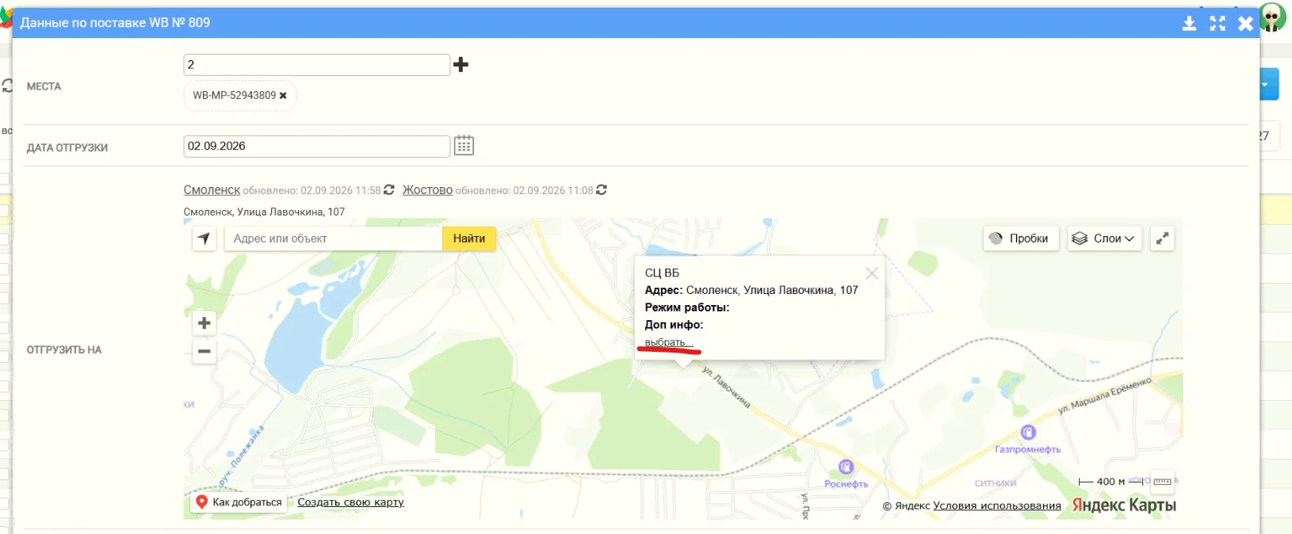The height and width of the screenshot is (534, 1292).
Task: Refresh Смоленск warehouse data
Action: (389, 190)
